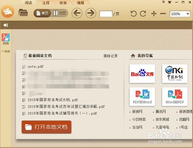The image size is (193, 148).
Task: Open PDF to Word convert sidebar icon
Action: click(x=6, y=39)
